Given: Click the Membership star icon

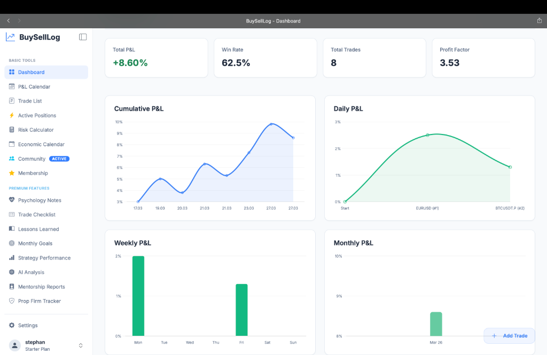Looking at the screenshot, I should click(x=11, y=173).
